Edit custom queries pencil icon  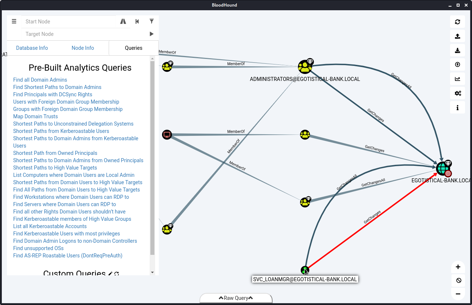(110, 274)
